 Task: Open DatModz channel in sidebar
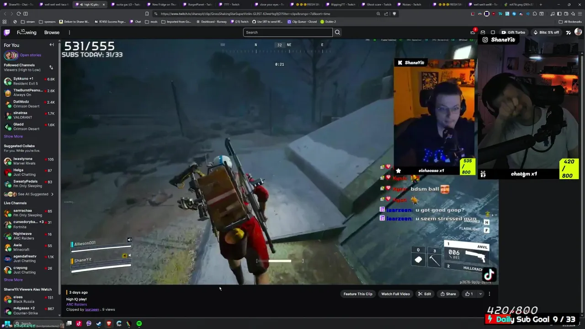click(x=29, y=104)
